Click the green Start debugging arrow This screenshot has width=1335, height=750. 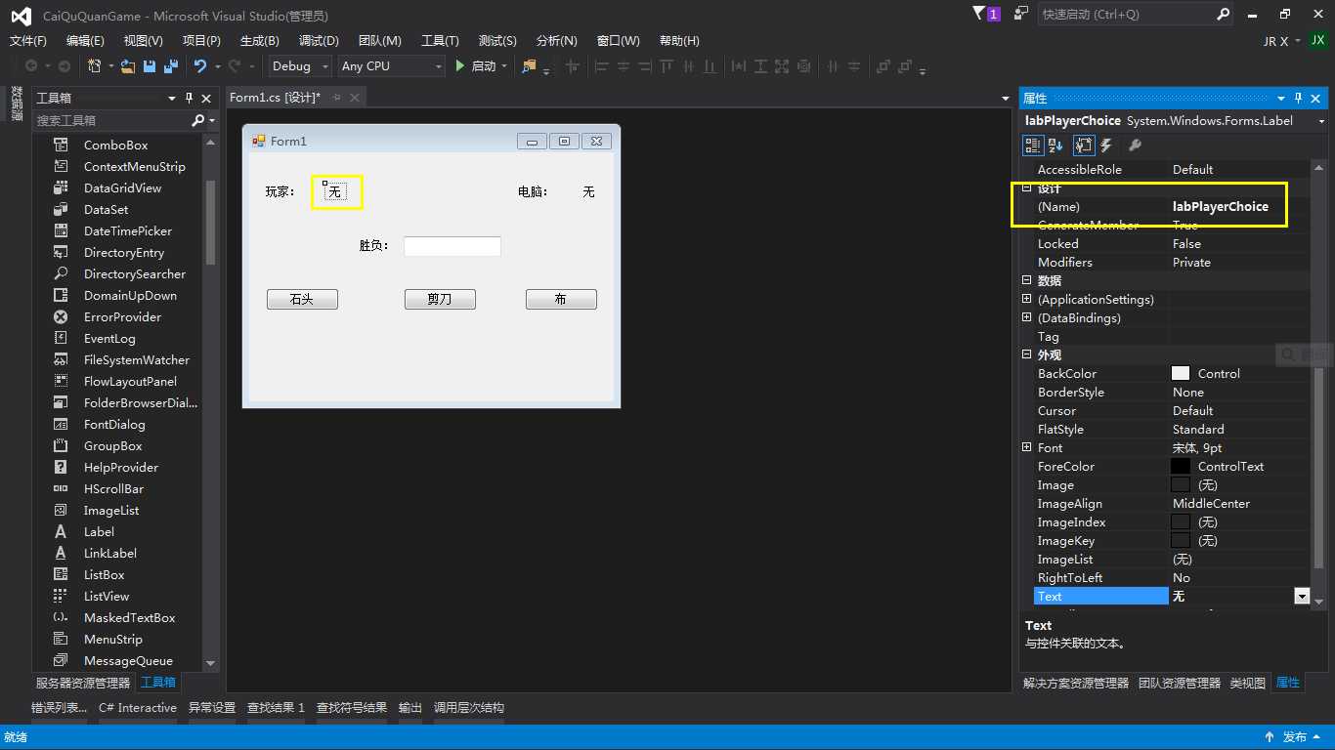(x=460, y=66)
